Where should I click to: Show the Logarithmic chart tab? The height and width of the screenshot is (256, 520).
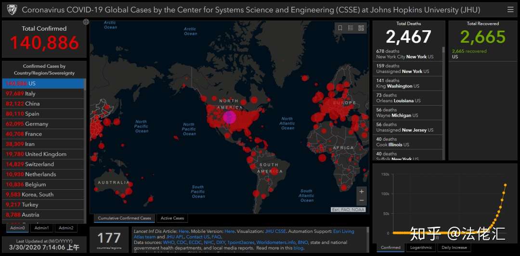421,247
